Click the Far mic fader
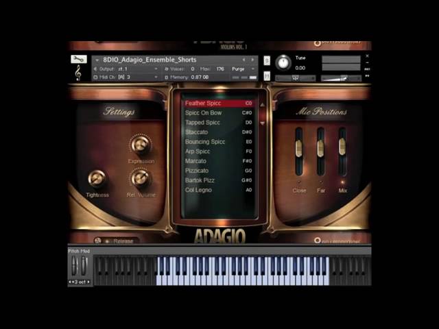The height and width of the screenshot is (329, 439). click(x=320, y=149)
